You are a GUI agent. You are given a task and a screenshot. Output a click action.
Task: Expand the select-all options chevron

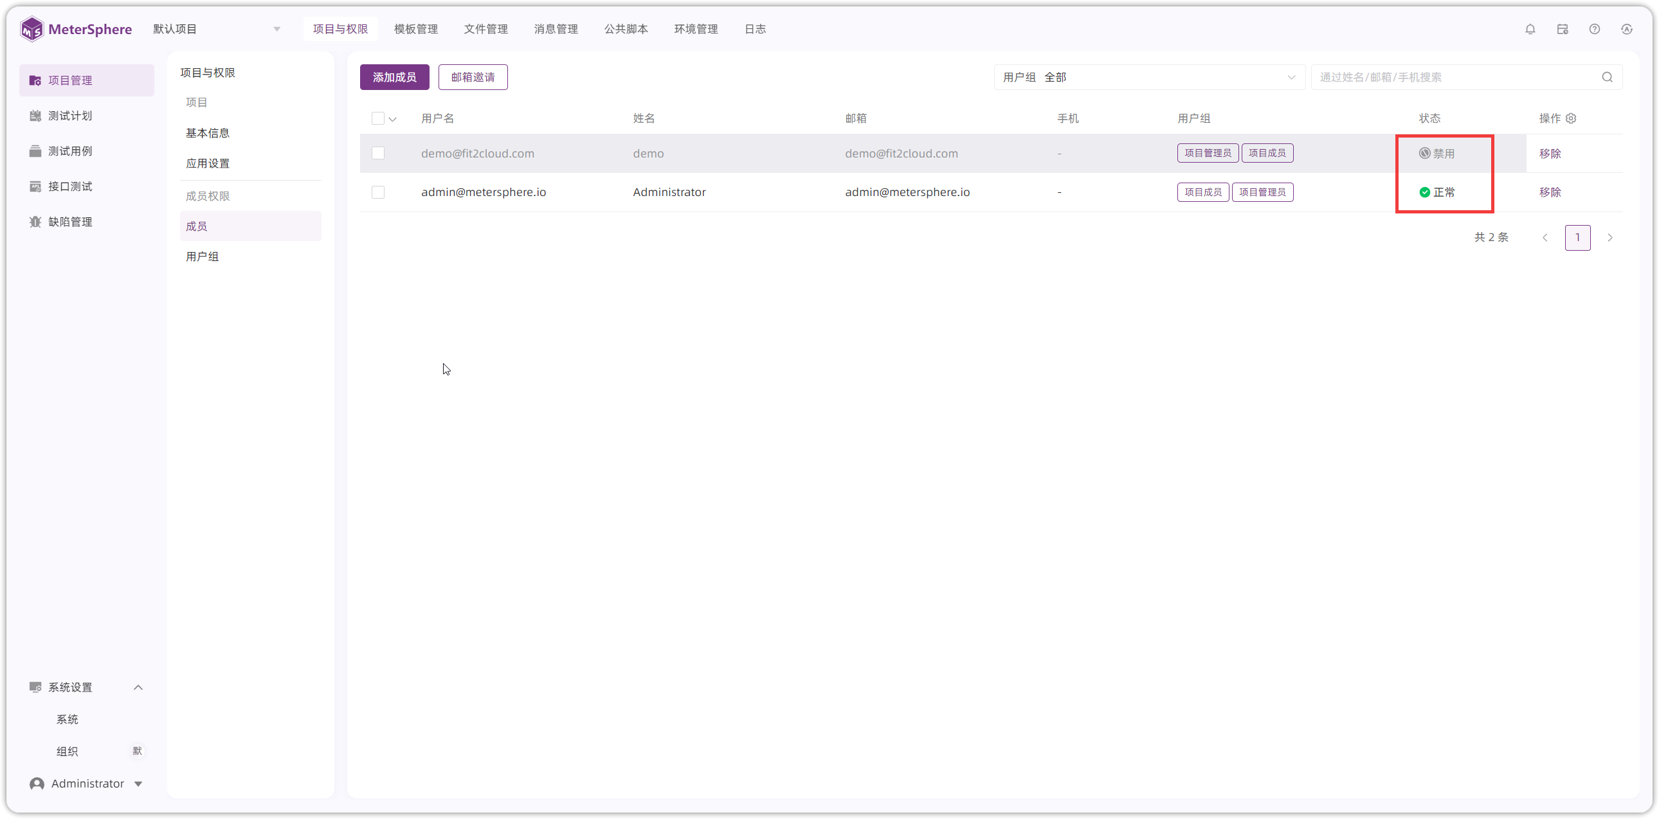[393, 119]
